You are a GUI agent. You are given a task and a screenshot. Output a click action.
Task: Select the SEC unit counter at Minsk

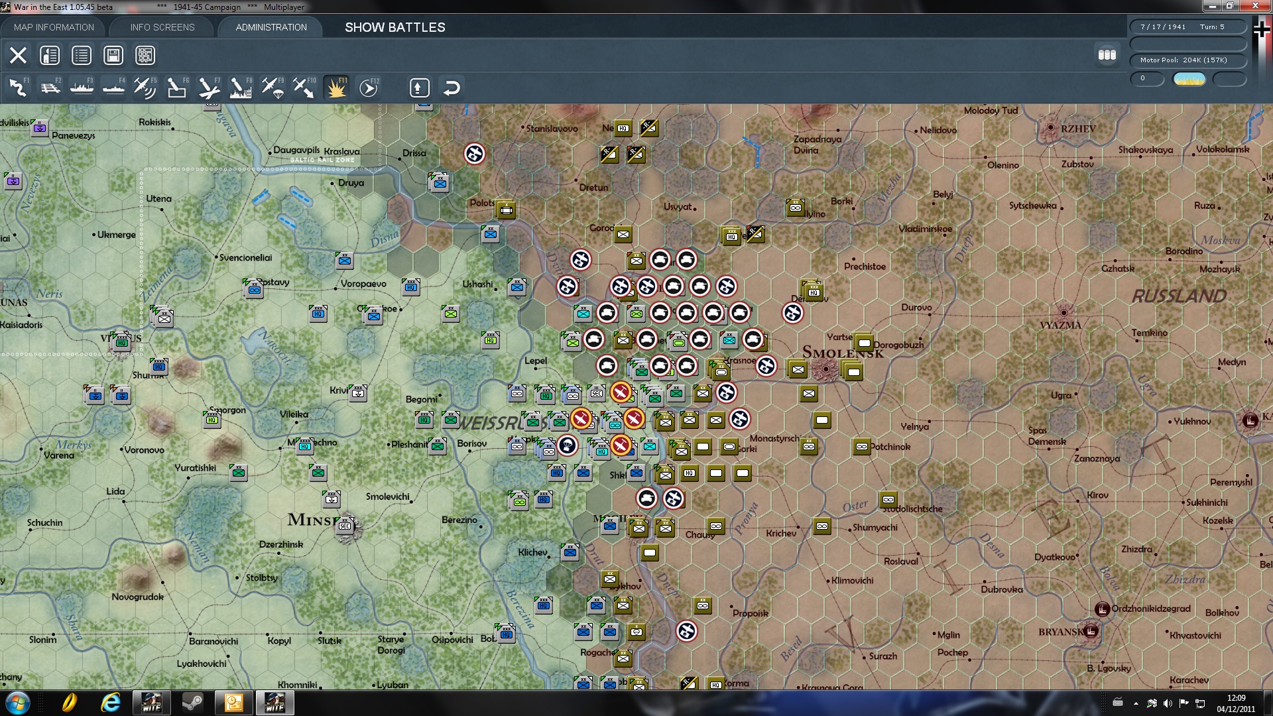(x=345, y=526)
